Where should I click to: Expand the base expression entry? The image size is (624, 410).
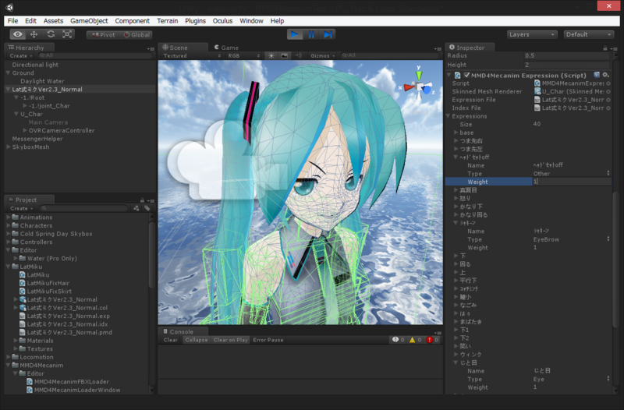tap(456, 133)
